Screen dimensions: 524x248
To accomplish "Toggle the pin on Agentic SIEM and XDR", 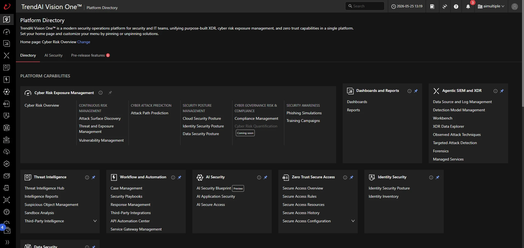I will click(502, 91).
